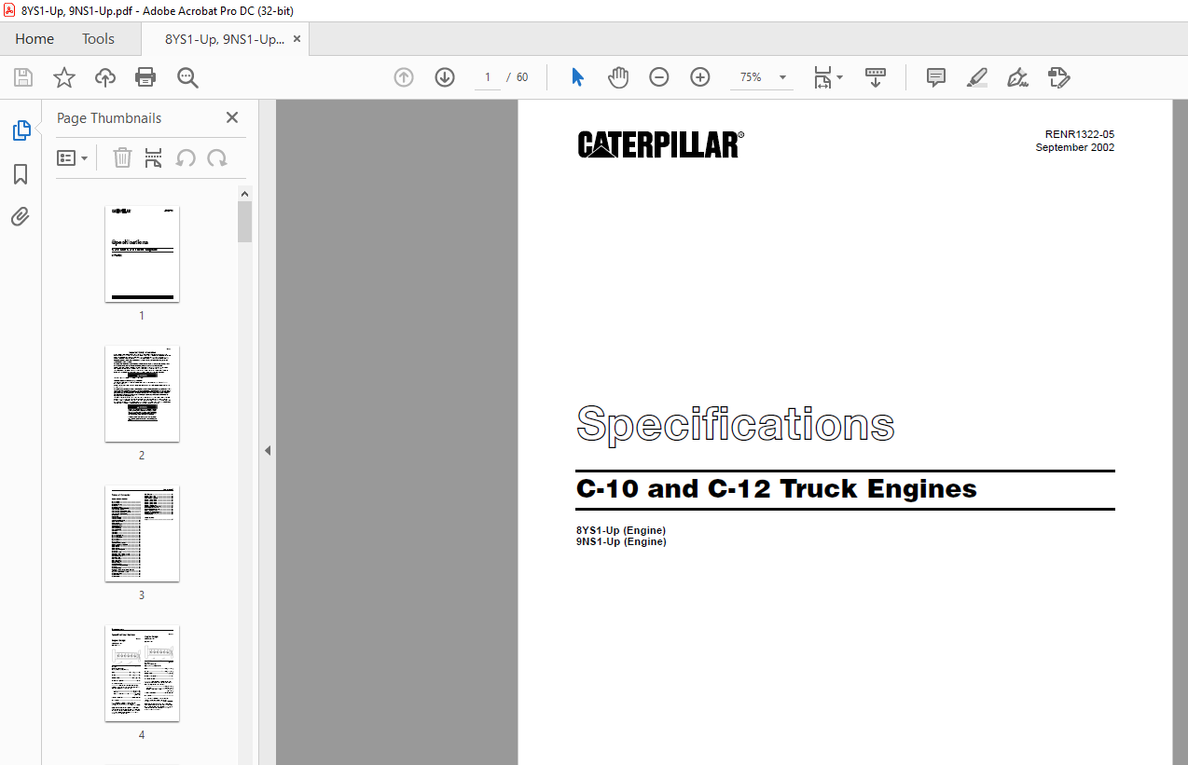Zoom in with plus icon

coord(700,77)
